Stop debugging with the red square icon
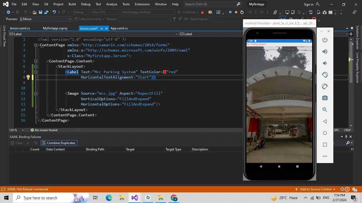Screen dimensions: 362x203 click(x=236, y=12)
